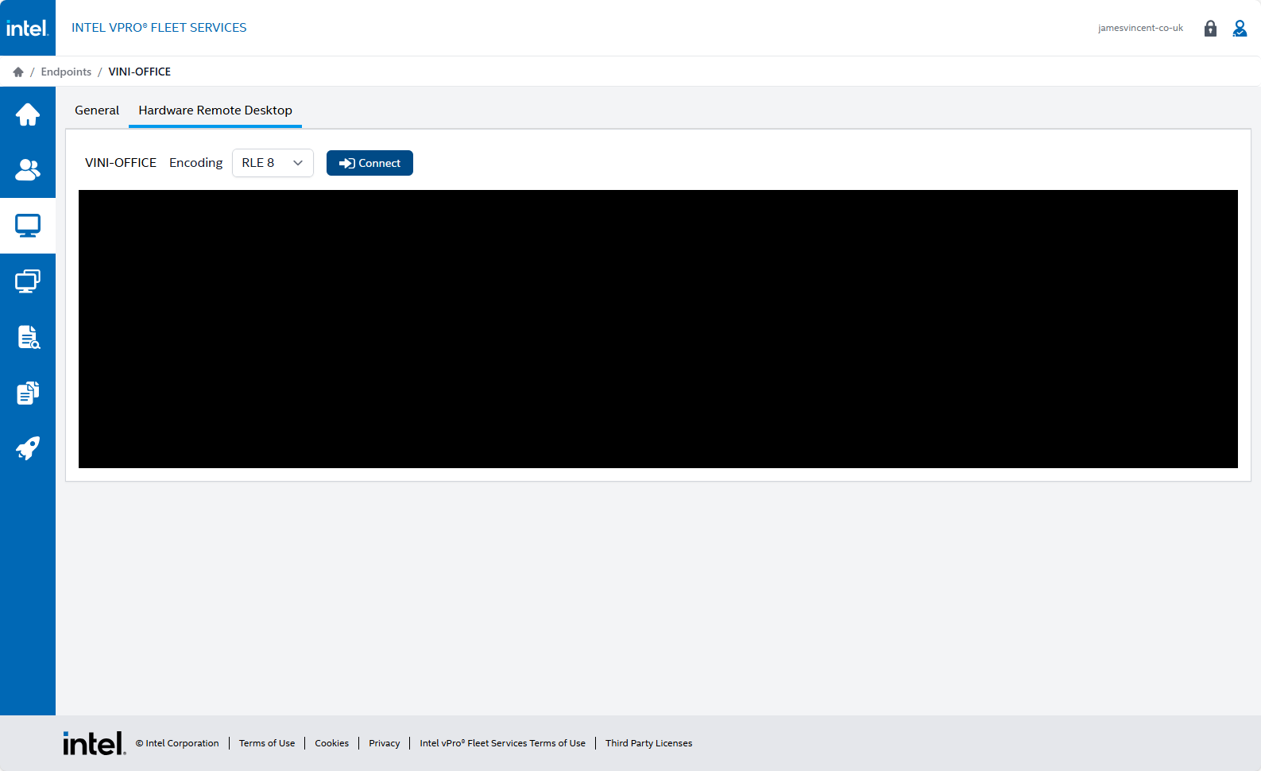Screen dimensions: 1261x771
Task: Go to Endpoints in the breadcrumb
Action: coord(66,72)
